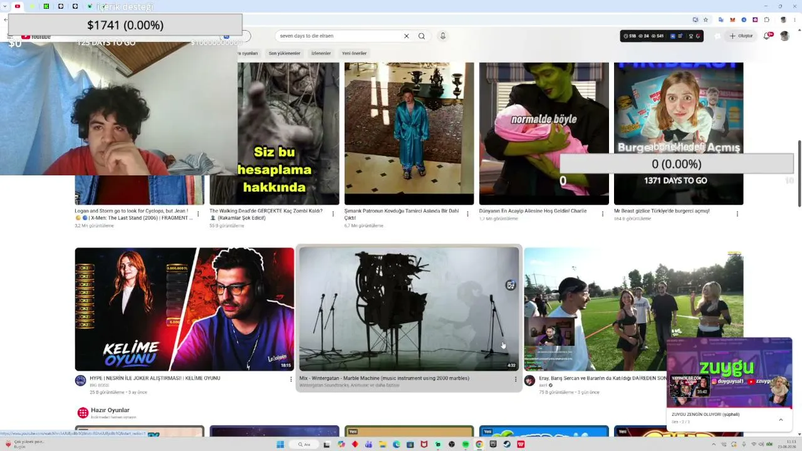Open the BIG BOSS channel avatar
The image size is (802, 451).
(80, 380)
